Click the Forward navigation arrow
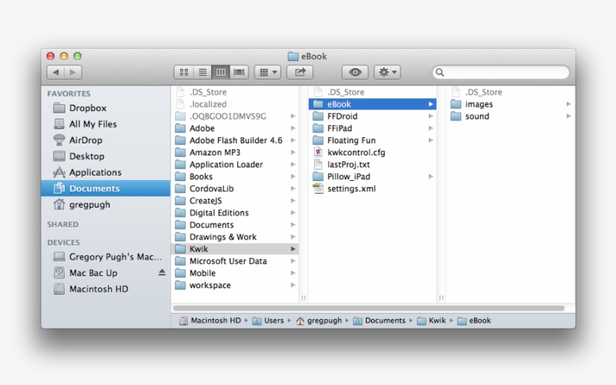 point(73,72)
